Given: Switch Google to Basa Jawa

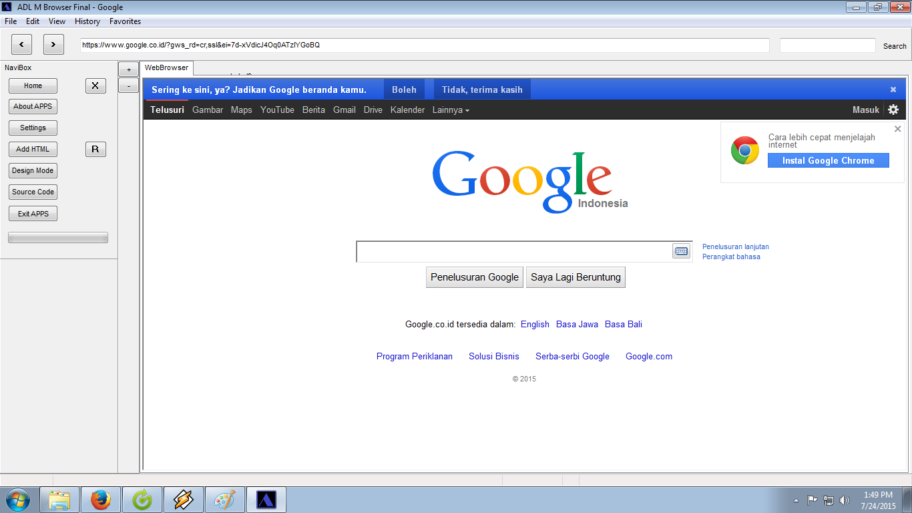Looking at the screenshot, I should tap(577, 324).
